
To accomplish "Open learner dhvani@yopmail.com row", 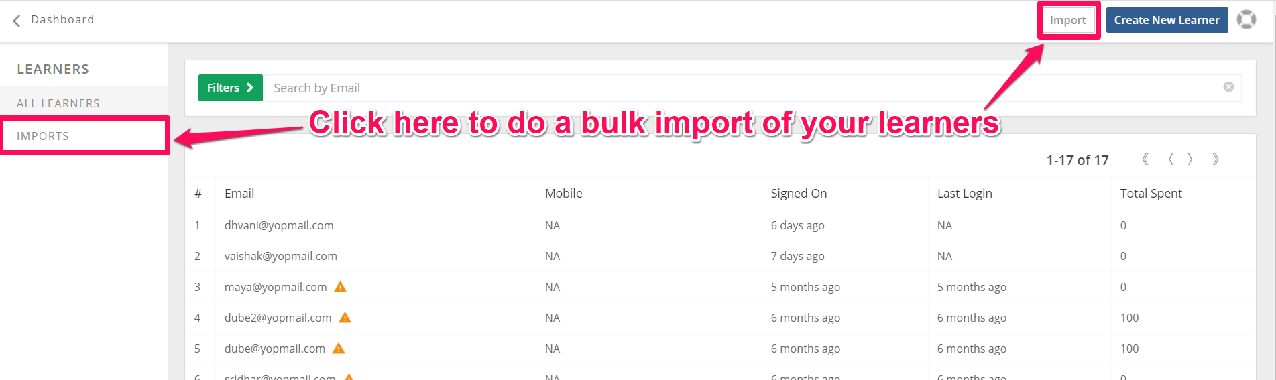I will (720, 225).
